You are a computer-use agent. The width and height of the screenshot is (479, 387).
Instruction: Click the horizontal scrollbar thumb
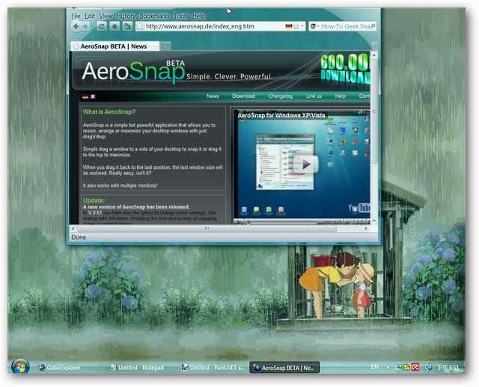point(207,229)
